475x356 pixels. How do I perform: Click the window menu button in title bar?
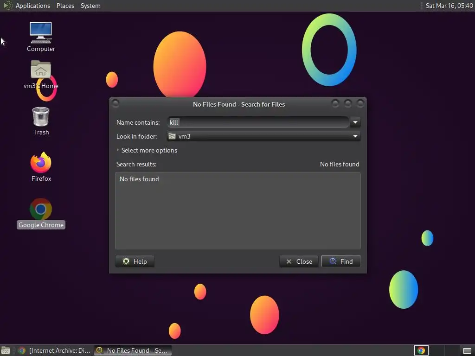(x=116, y=103)
